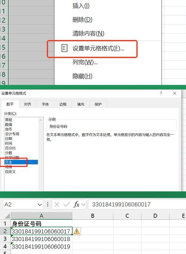Choose 设置单元格格式(F) in the context menu

coord(98,48)
